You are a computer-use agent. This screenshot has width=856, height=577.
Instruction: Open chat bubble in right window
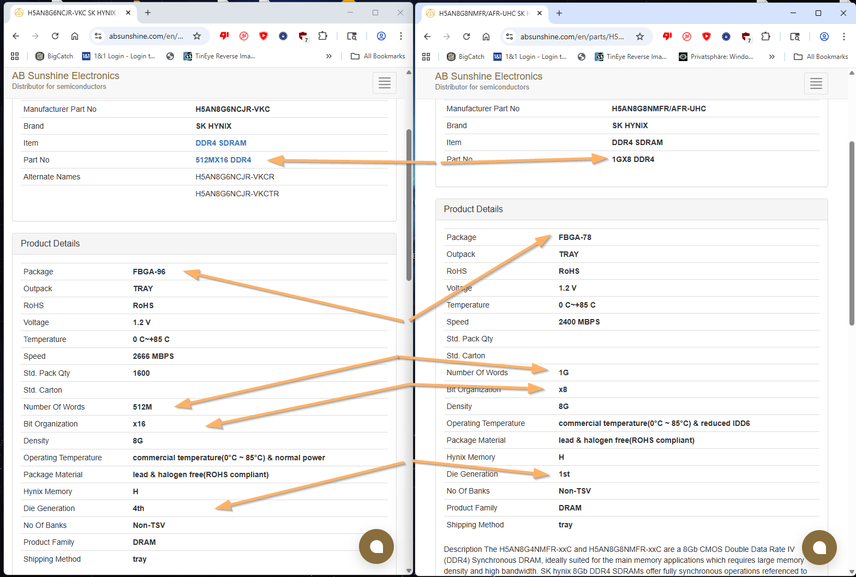tap(819, 548)
